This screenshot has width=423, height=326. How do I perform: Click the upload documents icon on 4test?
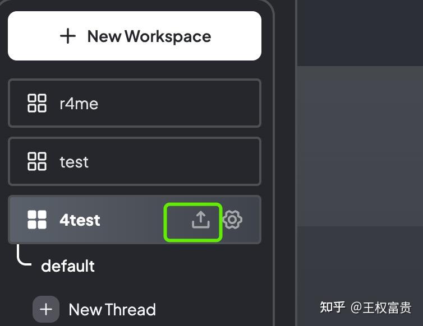tap(200, 220)
